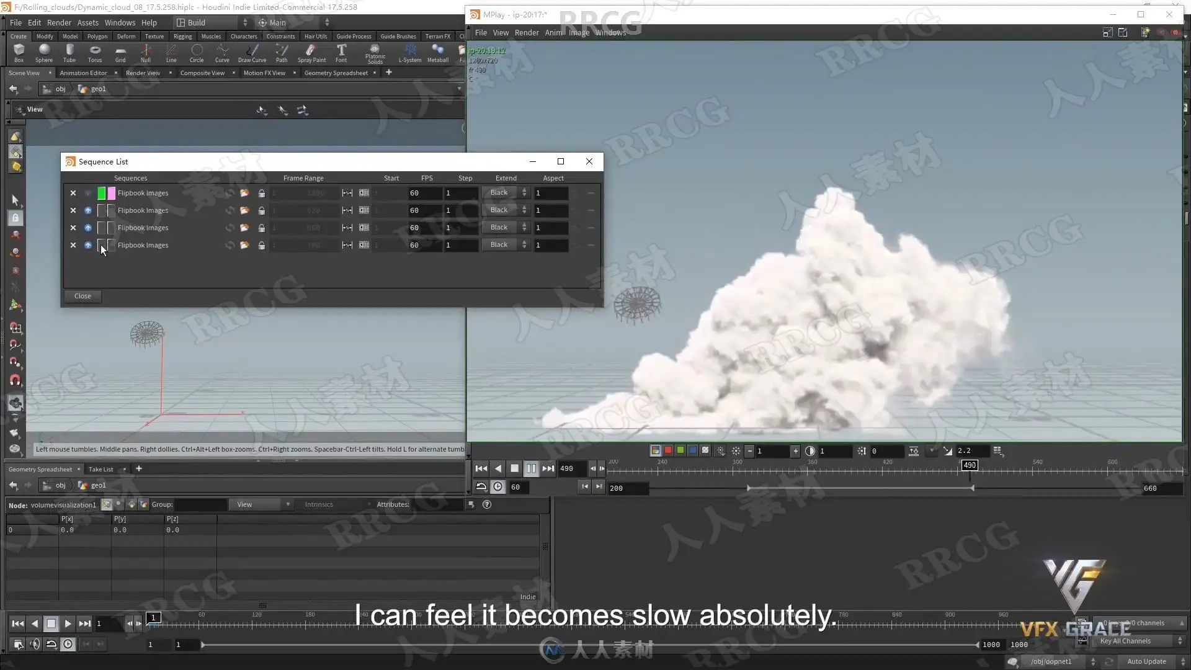Toggle visibility of third Flipbook Images sequence
Screen dimensions: 1191x670
88,228
